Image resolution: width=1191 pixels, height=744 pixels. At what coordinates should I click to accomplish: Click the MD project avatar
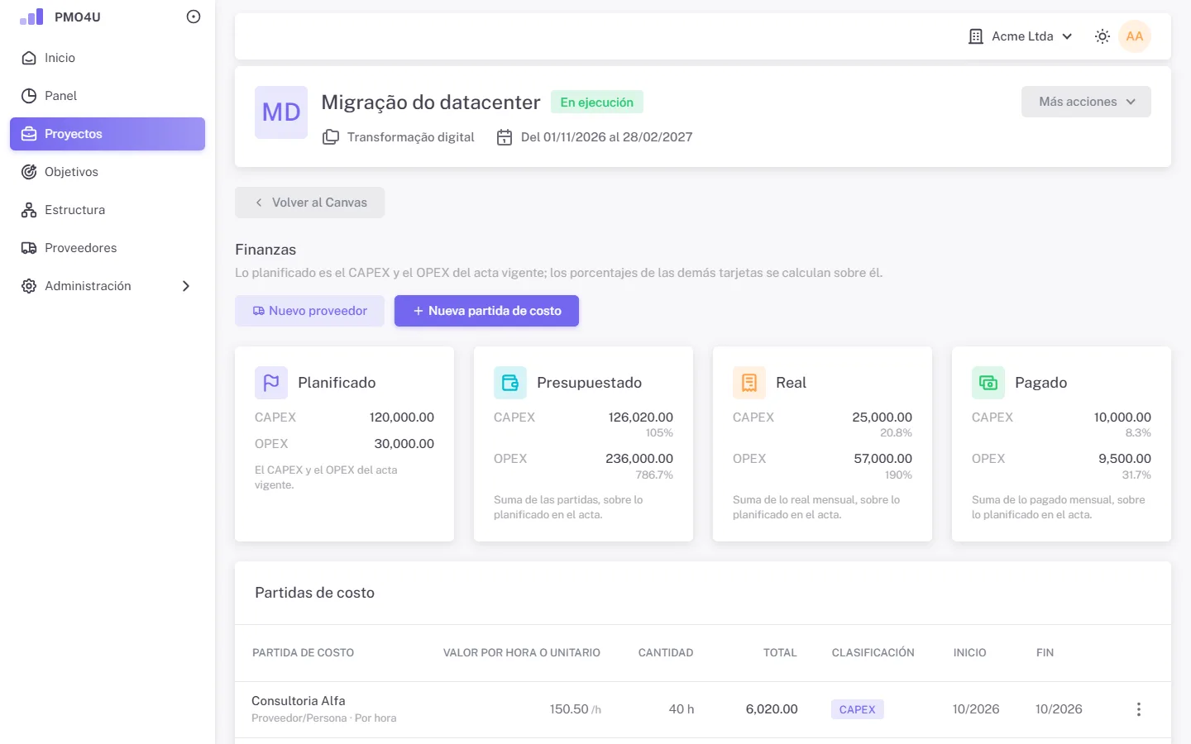click(x=281, y=112)
